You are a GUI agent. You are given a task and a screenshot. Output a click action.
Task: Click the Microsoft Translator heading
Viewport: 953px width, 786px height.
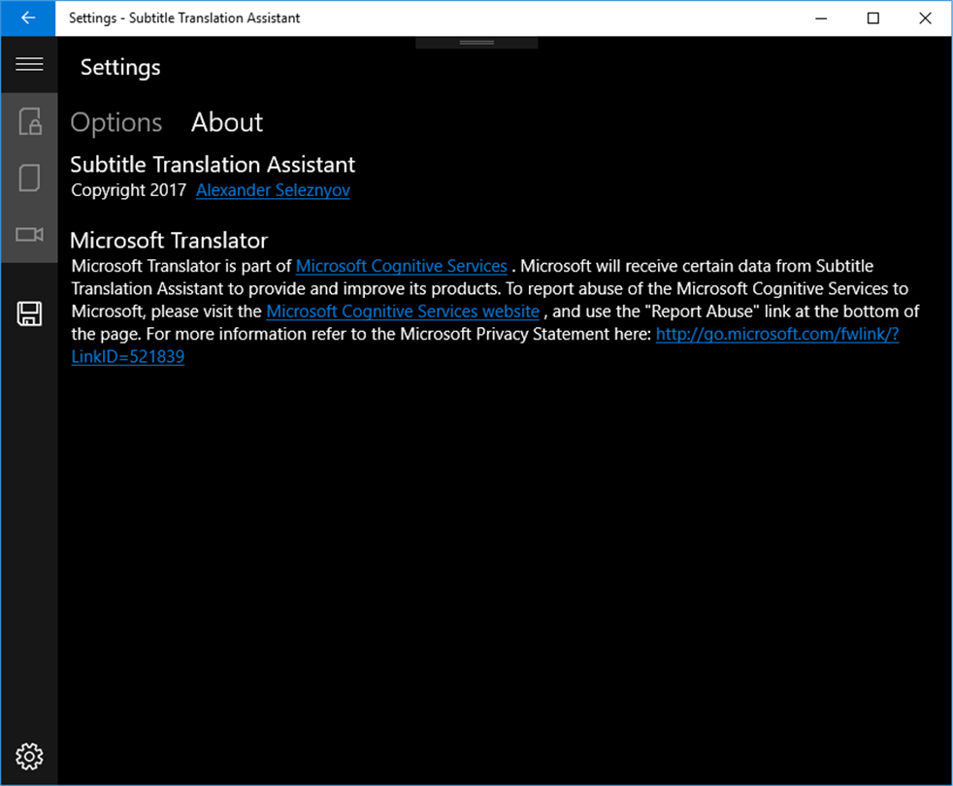tap(169, 241)
